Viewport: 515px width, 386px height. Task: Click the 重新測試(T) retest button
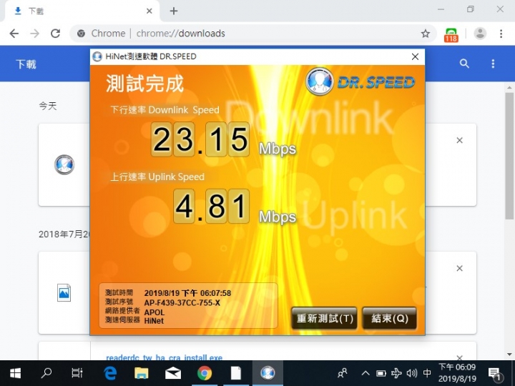(324, 318)
